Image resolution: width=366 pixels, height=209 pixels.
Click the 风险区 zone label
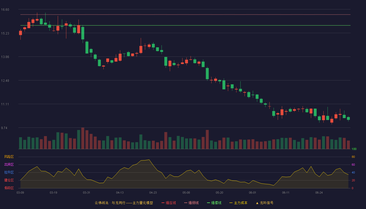(9, 157)
